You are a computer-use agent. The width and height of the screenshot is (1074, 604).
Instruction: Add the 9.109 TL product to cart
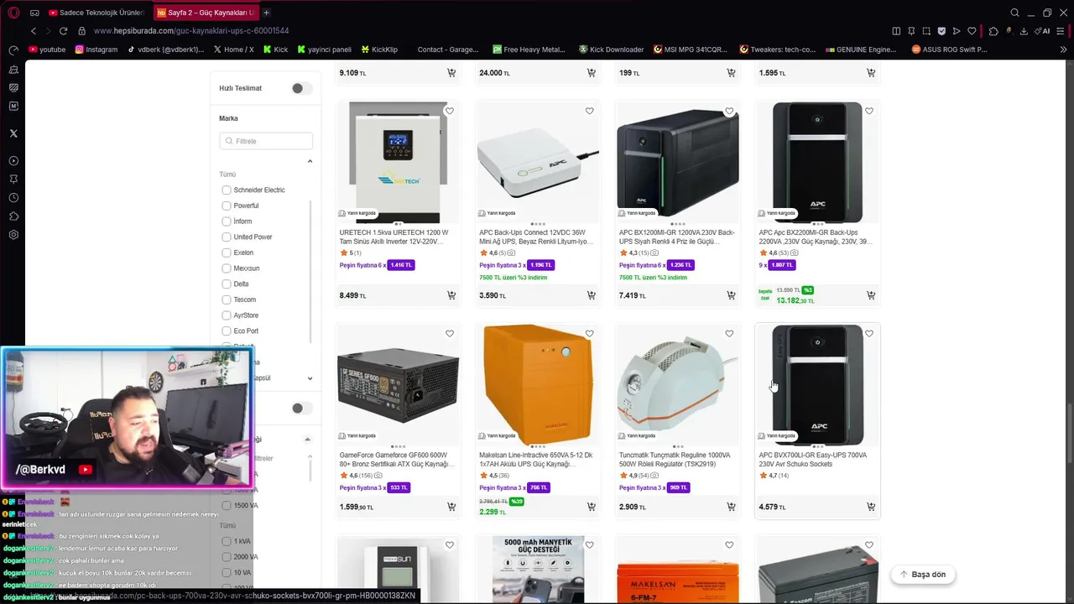click(x=451, y=73)
